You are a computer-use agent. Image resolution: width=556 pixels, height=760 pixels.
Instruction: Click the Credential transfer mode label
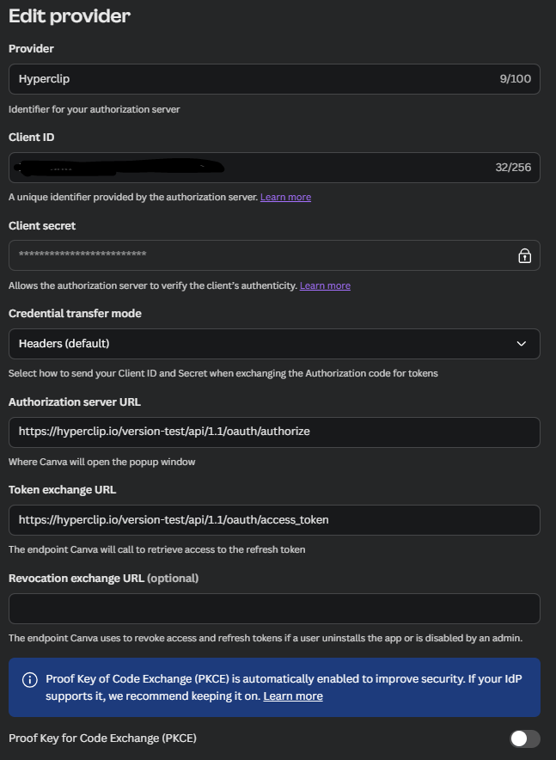(75, 314)
